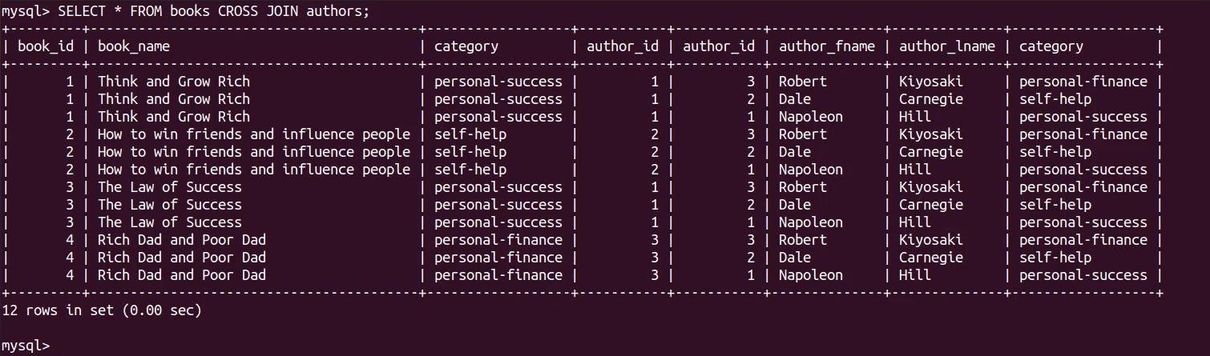The height and width of the screenshot is (356, 1210).
Task: Click "Kiyosaki" in the first data row
Action: (x=931, y=82)
